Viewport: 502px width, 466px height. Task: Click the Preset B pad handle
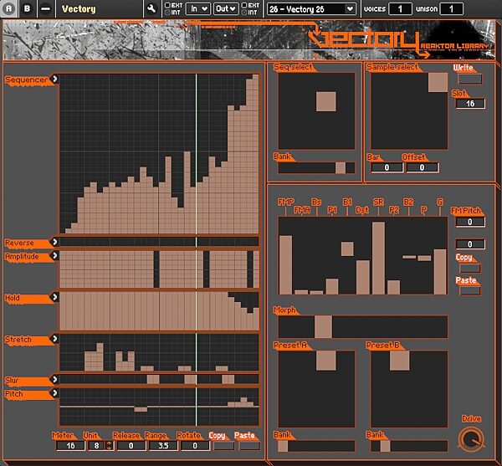pos(400,361)
